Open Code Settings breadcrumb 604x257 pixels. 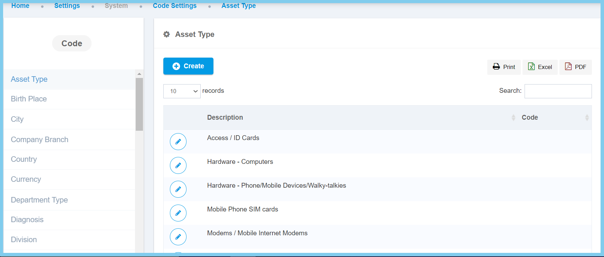tap(175, 6)
